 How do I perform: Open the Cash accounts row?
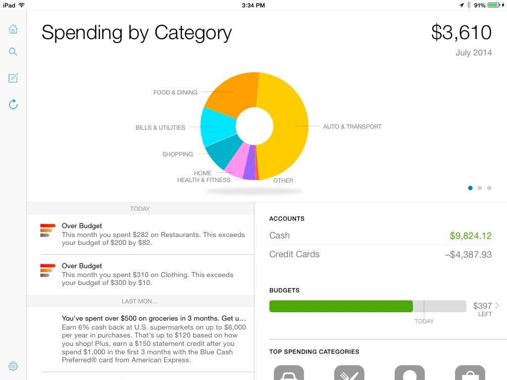(380, 236)
